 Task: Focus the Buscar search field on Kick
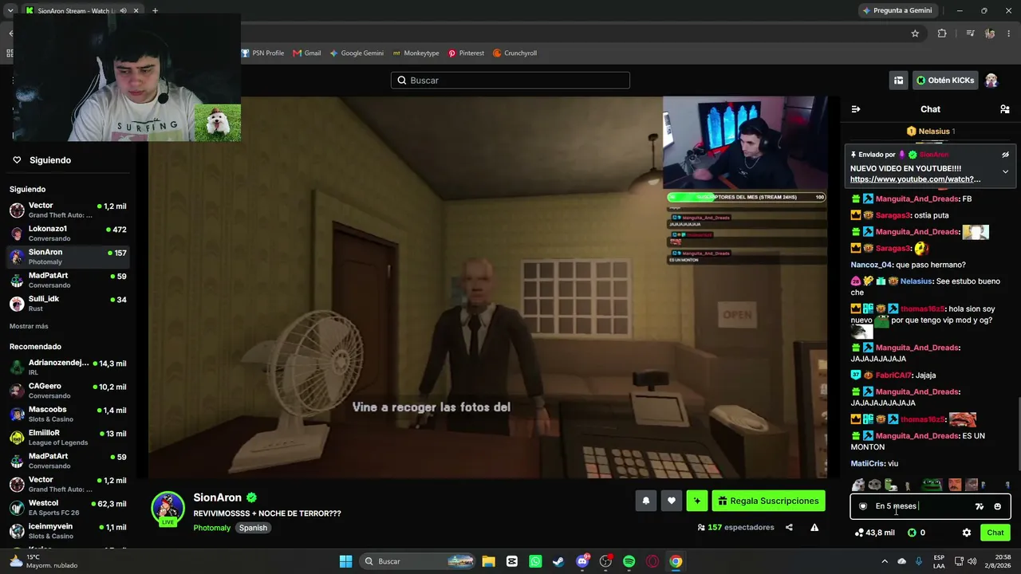[x=510, y=81]
